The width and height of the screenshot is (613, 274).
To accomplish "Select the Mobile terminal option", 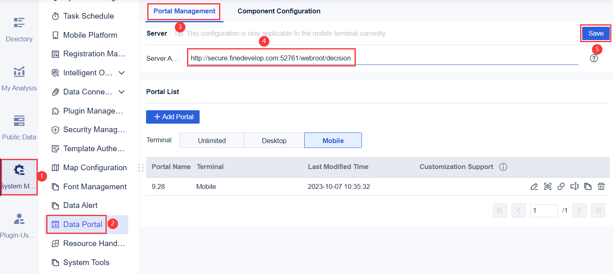I will [x=333, y=141].
